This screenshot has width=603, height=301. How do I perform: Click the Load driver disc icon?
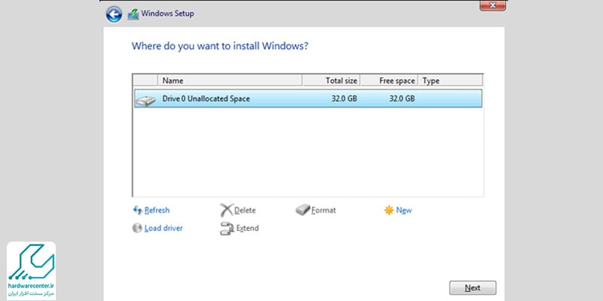137,228
